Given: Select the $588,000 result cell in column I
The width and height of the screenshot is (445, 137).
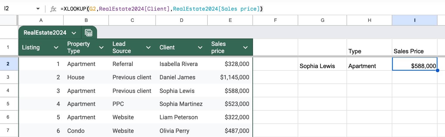Looking at the screenshot, I should pyautogui.click(x=415, y=64).
